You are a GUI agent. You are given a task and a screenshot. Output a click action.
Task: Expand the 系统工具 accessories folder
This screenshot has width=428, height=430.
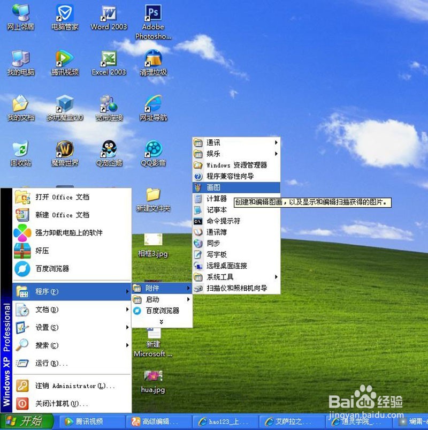click(x=236, y=277)
